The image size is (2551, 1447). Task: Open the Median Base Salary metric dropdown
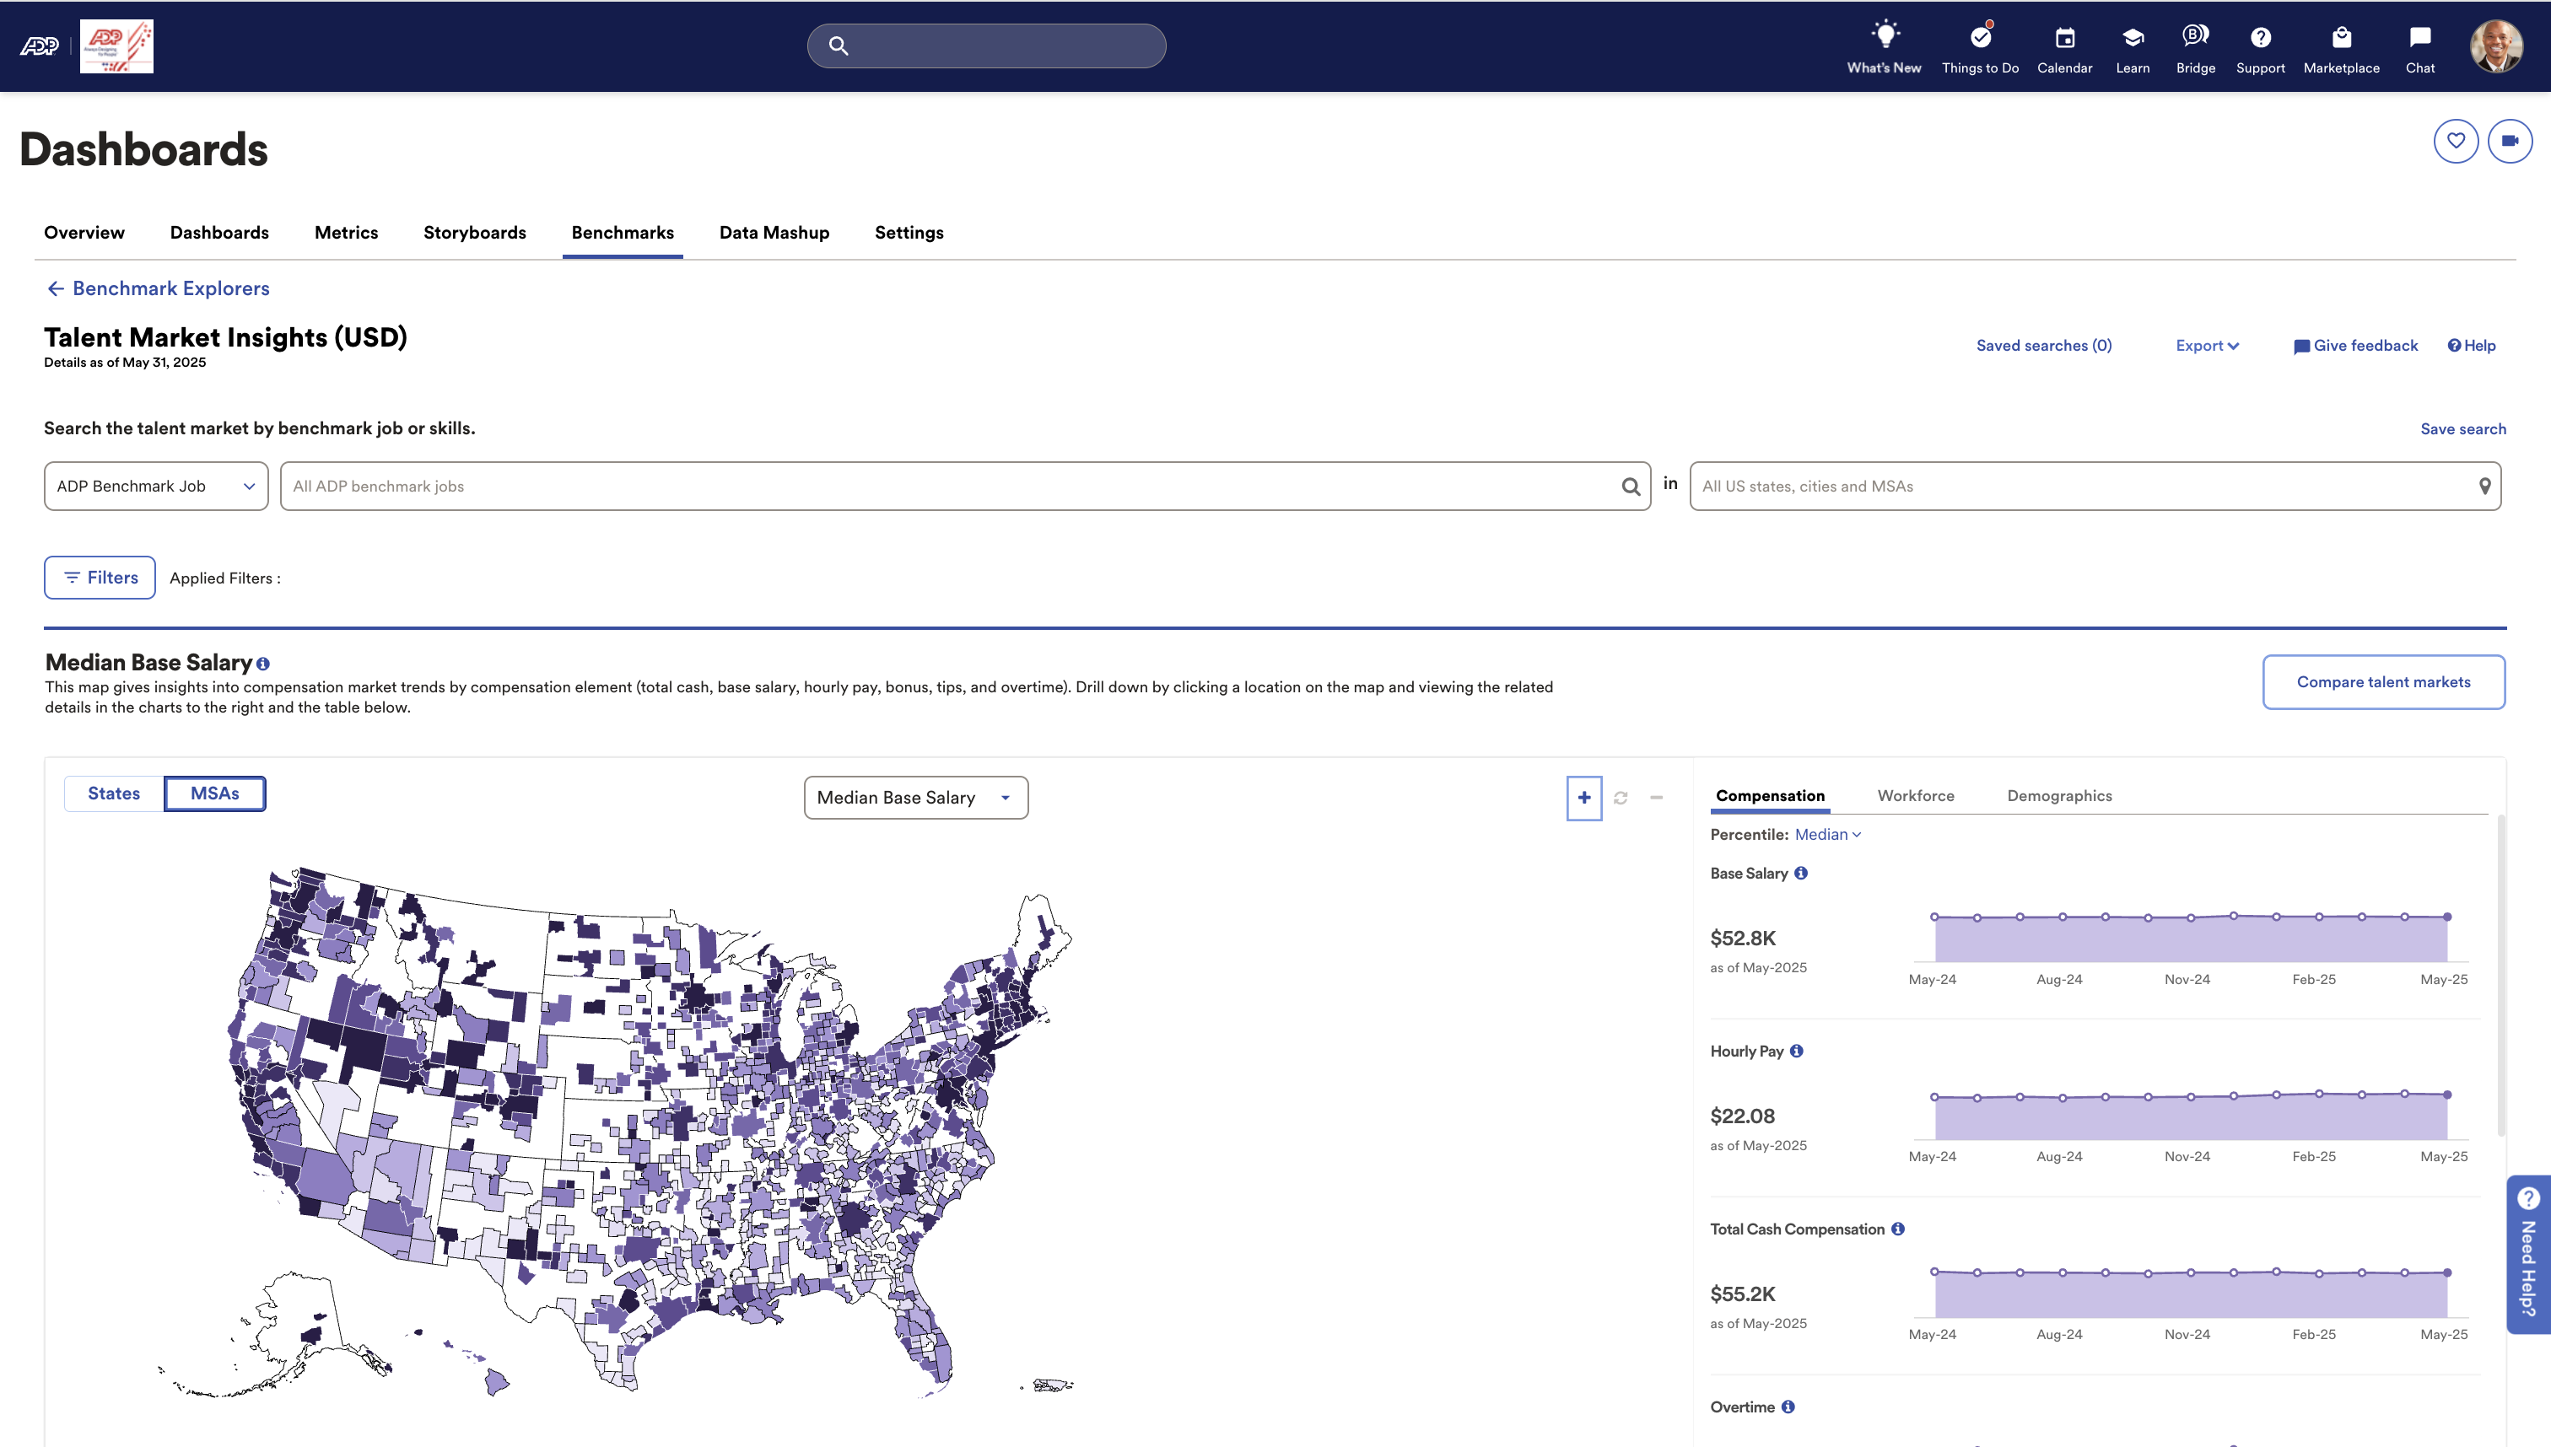(x=914, y=797)
